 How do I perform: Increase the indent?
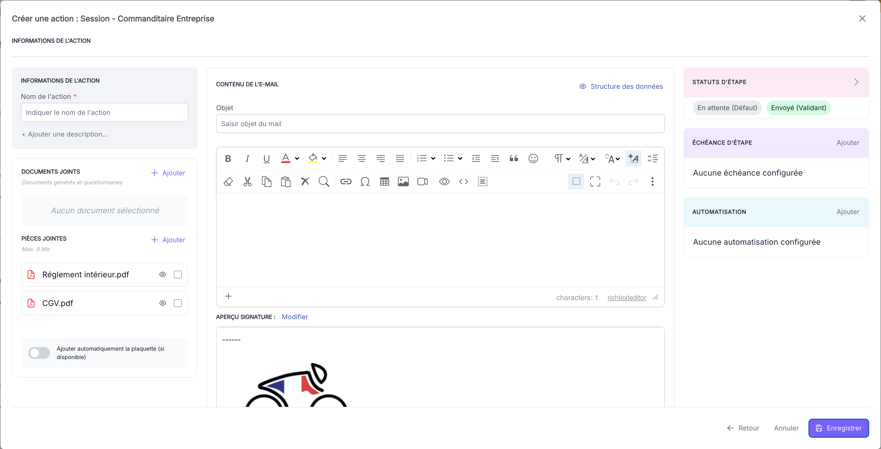(476, 158)
